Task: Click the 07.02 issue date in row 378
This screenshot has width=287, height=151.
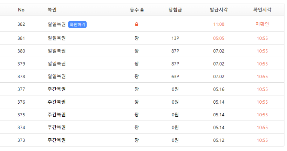Action: 219,77
